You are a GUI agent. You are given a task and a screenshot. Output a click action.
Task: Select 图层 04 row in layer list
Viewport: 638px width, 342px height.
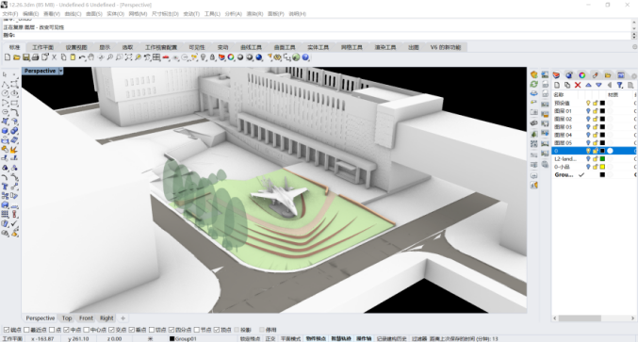594,135
